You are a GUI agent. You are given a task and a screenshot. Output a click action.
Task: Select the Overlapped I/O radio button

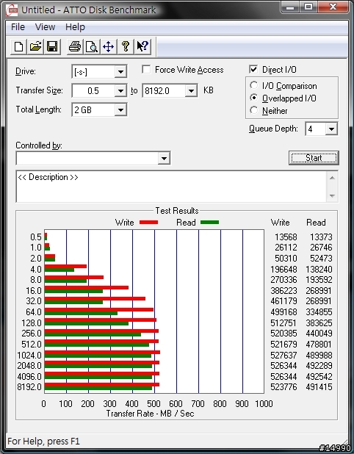[x=253, y=98]
